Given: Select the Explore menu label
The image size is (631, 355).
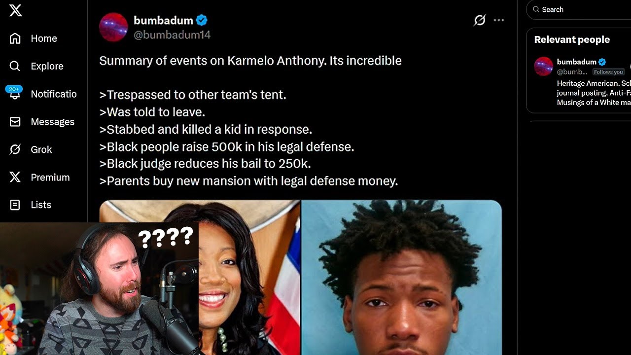Looking at the screenshot, I should (47, 66).
